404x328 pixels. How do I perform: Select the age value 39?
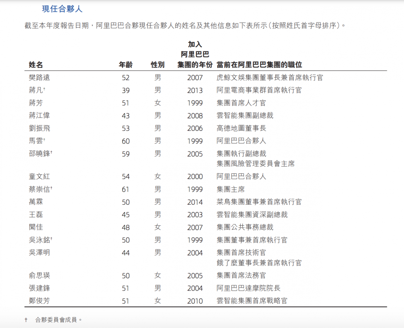(126, 90)
